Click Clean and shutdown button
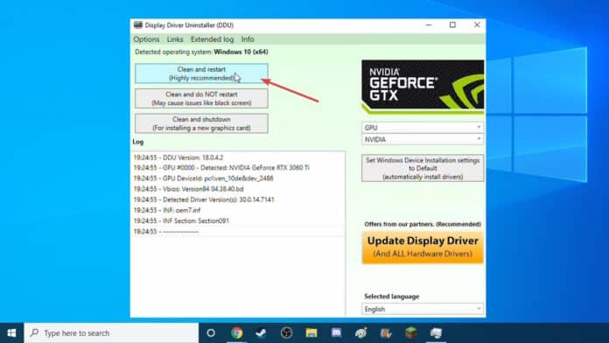The image size is (609, 343). click(201, 123)
